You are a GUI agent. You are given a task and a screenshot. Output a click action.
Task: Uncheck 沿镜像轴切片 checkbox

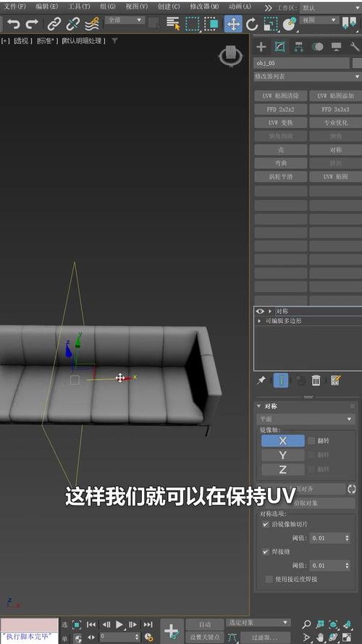coord(266,524)
